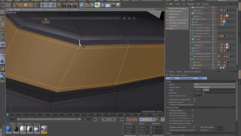Select the Live Selection tool

coord(15,5)
